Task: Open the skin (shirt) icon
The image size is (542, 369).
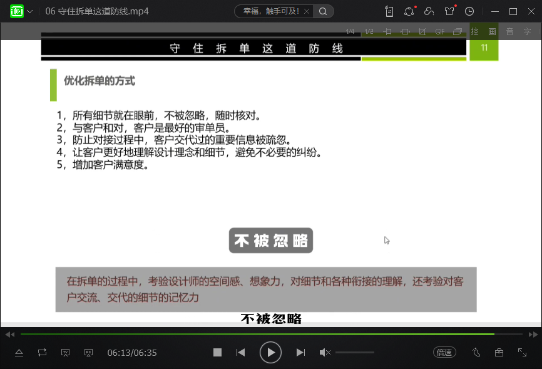Action: (x=449, y=11)
